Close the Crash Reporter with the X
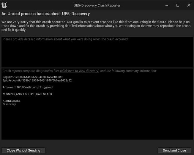194x155 pixels. tap(188, 5)
